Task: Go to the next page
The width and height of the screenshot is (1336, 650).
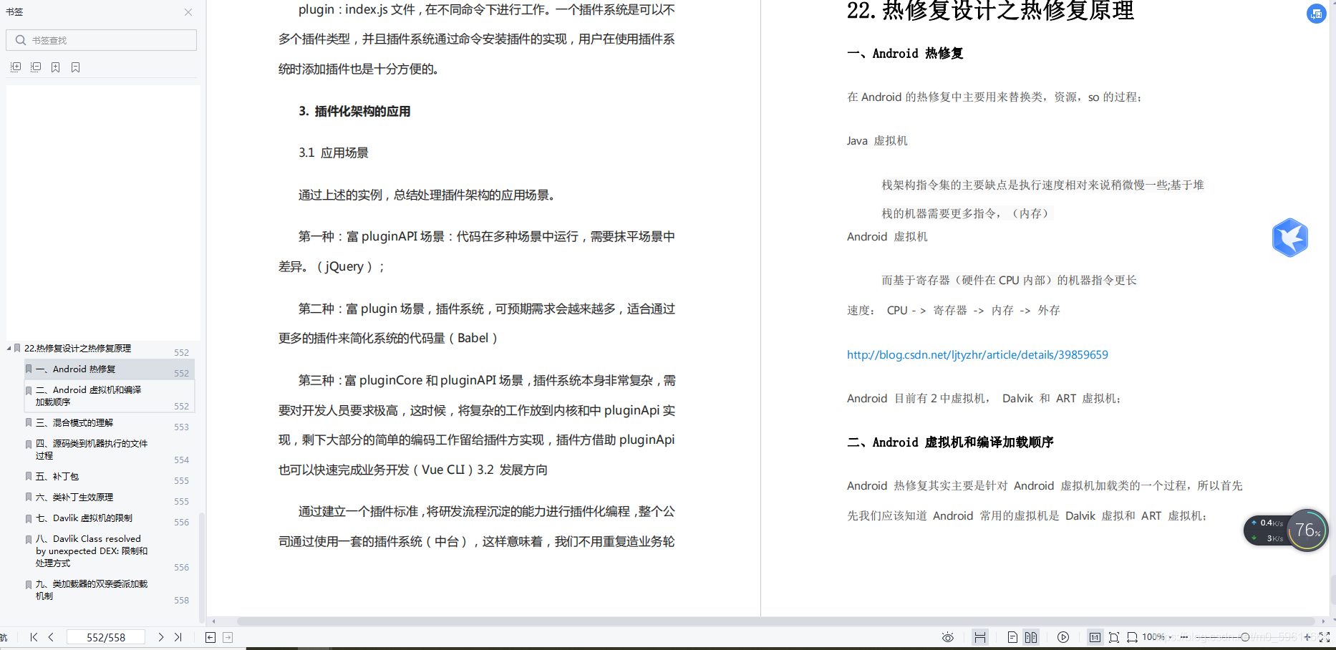Action: (x=161, y=637)
